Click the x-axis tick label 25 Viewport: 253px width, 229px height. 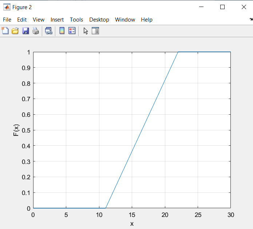point(198,215)
